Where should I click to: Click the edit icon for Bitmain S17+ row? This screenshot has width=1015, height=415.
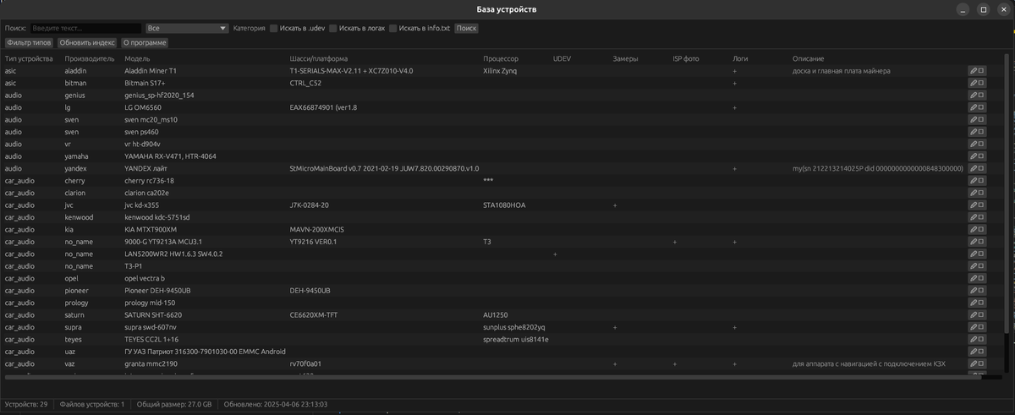(977, 83)
